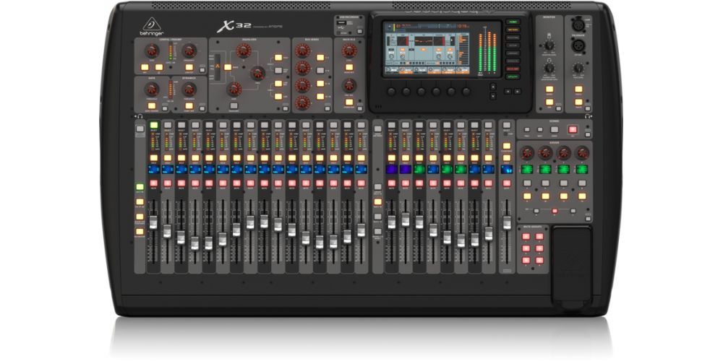Click the left arrow page button near display
The width and height of the screenshot is (723, 361).
tap(508, 91)
